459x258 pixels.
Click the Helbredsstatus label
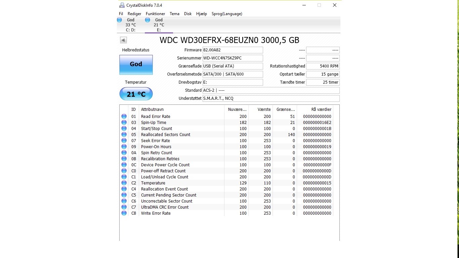[x=136, y=50]
